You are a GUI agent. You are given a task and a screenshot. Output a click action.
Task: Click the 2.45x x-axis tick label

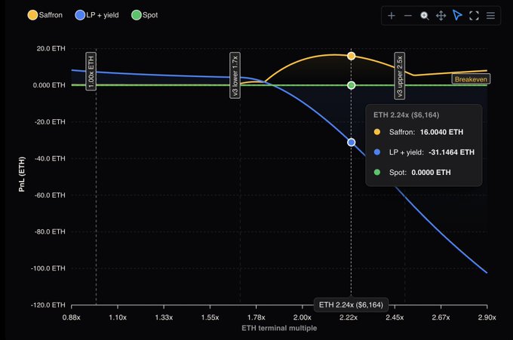point(395,317)
